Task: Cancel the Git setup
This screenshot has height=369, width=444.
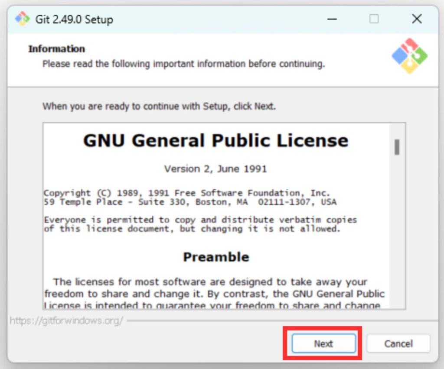Action: 398,343
